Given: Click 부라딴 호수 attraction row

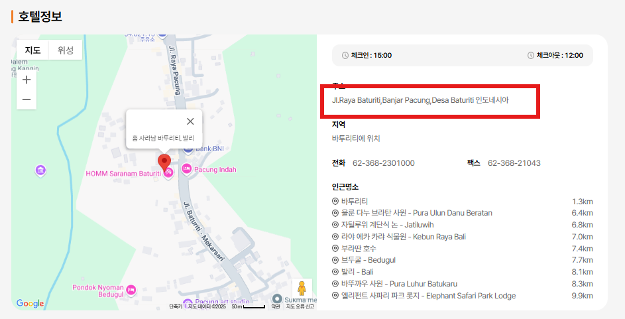Looking at the screenshot, I should coord(463,249).
